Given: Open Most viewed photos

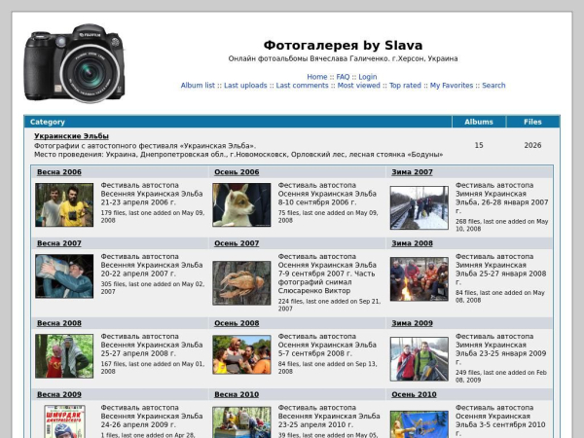Looking at the screenshot, I should [358, 86].
